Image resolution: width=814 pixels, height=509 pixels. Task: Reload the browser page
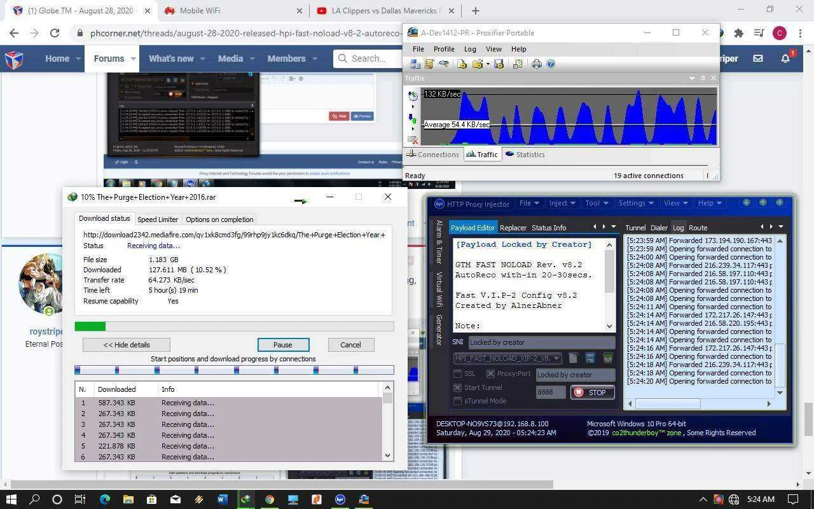point(55,33)
